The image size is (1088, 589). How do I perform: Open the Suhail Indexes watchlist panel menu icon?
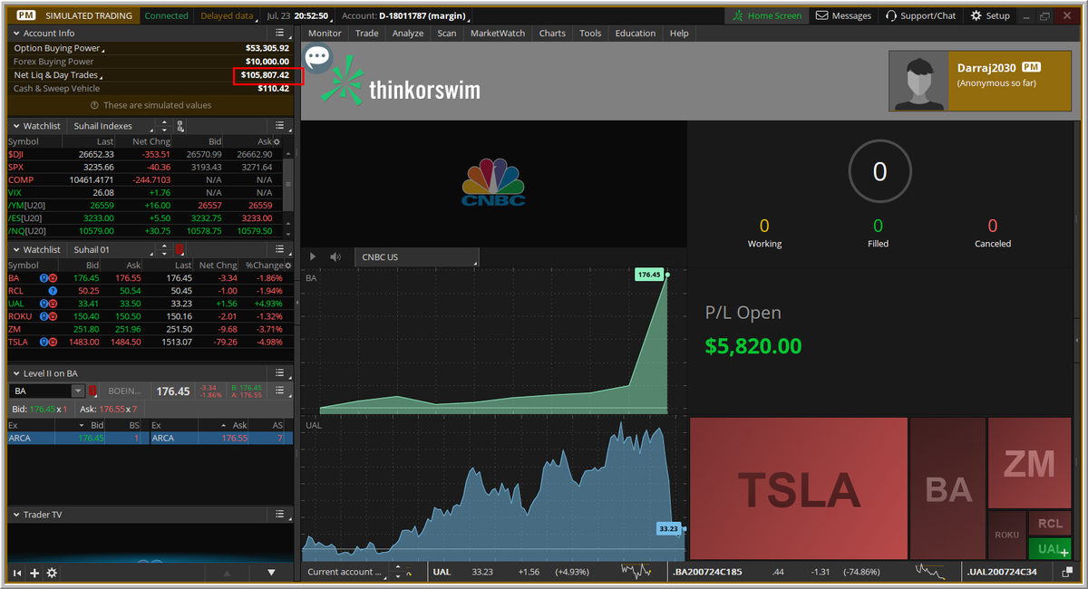coord(280,126)
